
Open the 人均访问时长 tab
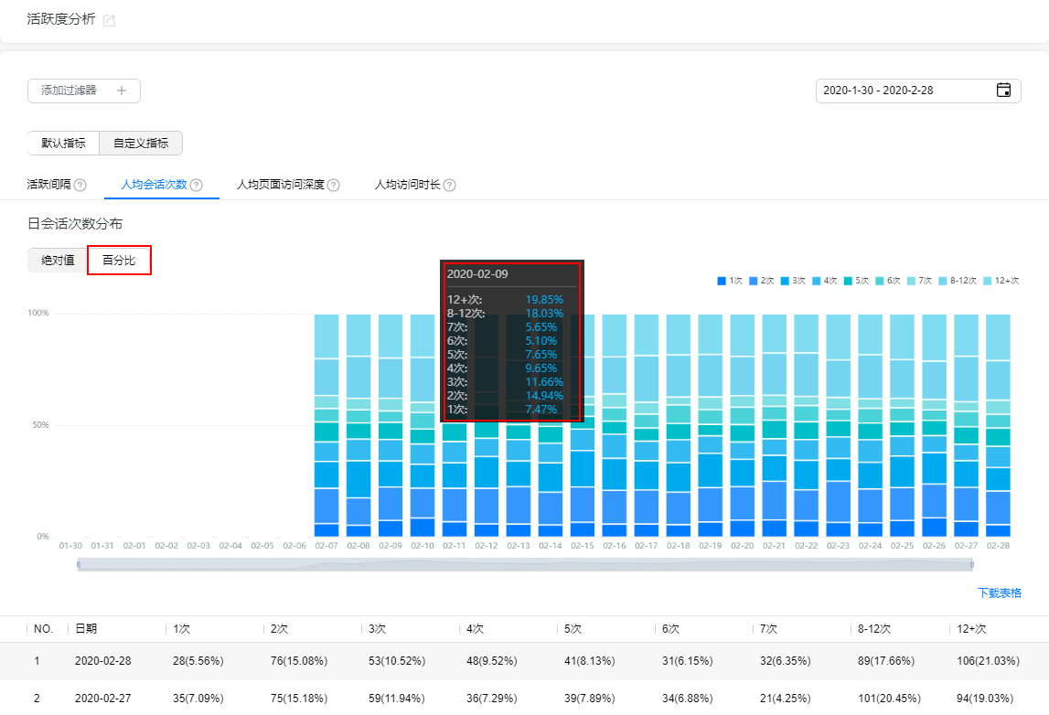tap(407, 185)
